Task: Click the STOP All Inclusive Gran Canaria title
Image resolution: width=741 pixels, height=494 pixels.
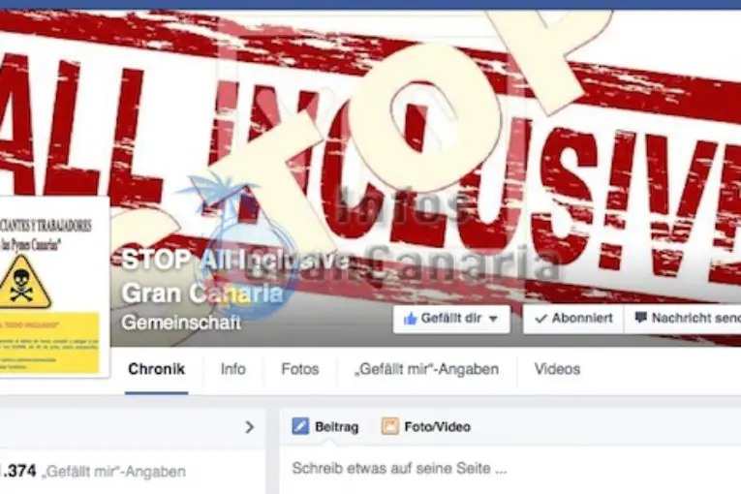Action: coord(234,276)
